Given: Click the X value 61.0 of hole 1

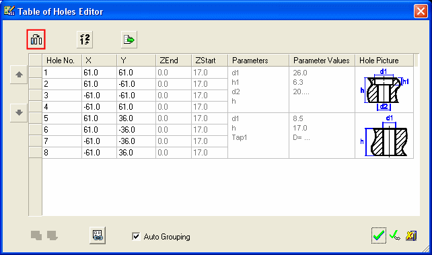Looking at the screenshot, I should coord(99,73).
